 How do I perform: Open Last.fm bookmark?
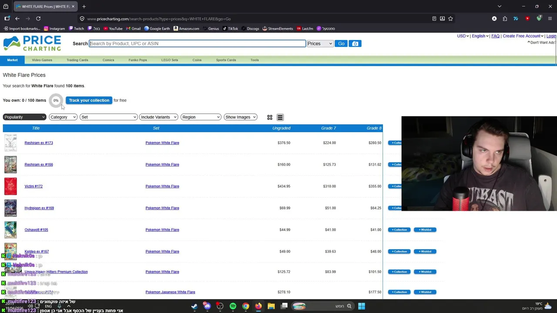point(305,29)
